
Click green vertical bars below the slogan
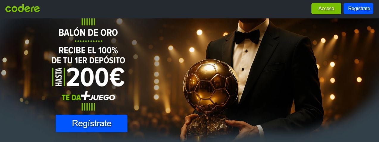[88, 107]
